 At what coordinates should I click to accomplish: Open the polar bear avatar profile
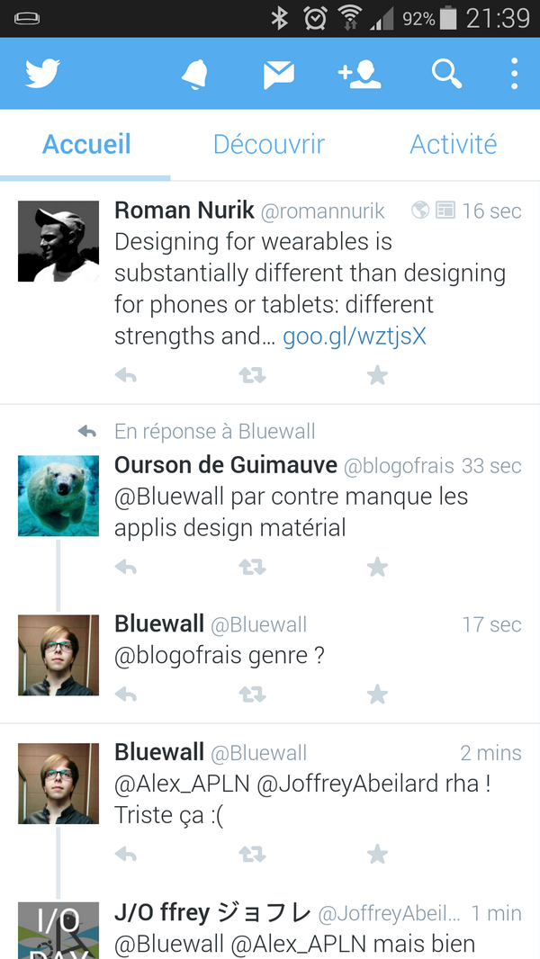pyautogui.click(x=58, y=496)
